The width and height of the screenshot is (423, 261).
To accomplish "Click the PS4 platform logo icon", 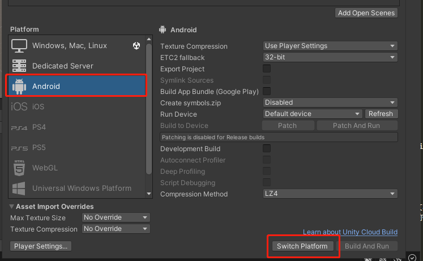I will point(19,128).
